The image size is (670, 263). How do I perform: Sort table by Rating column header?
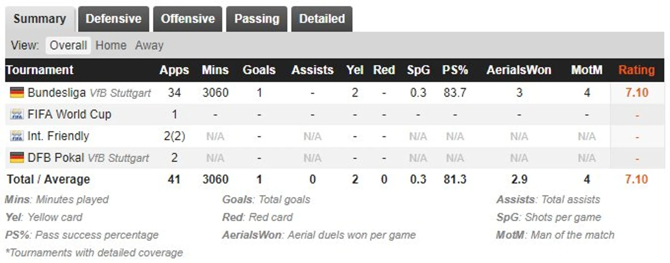tap(636, 70)
